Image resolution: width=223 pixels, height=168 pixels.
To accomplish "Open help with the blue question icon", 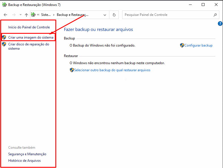I will tap(220, 24).
